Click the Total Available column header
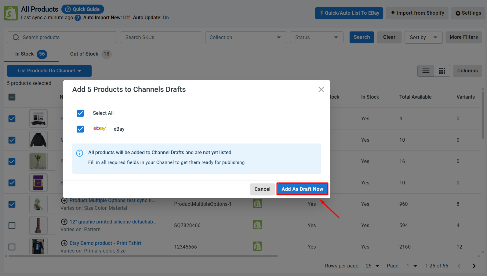 click(415, 97)
